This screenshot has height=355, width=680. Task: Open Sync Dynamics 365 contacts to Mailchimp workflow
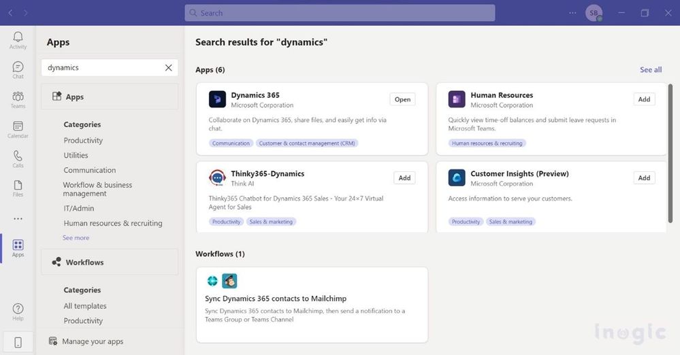[x=312, y=305]
